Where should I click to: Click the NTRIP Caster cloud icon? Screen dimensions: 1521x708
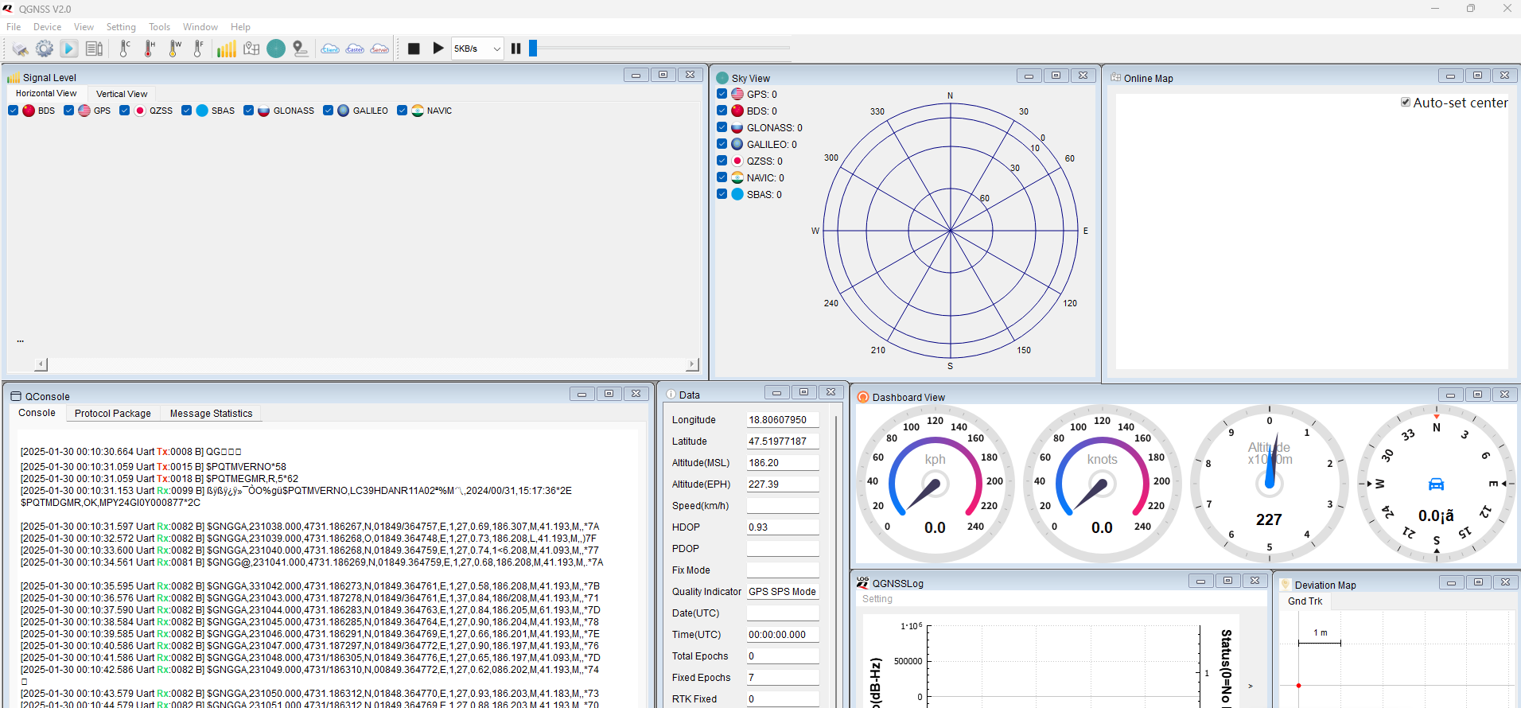pyautogui.click(x=355, y=49)
